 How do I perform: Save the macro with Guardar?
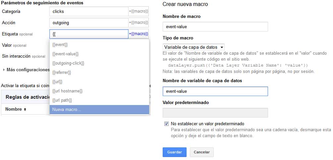pyautogui.click(x=175, y=152)
